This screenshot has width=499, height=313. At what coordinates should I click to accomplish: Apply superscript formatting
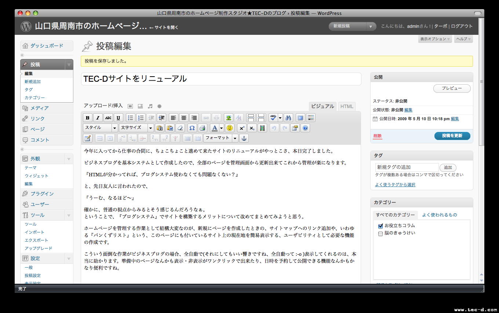coord(242,128)
